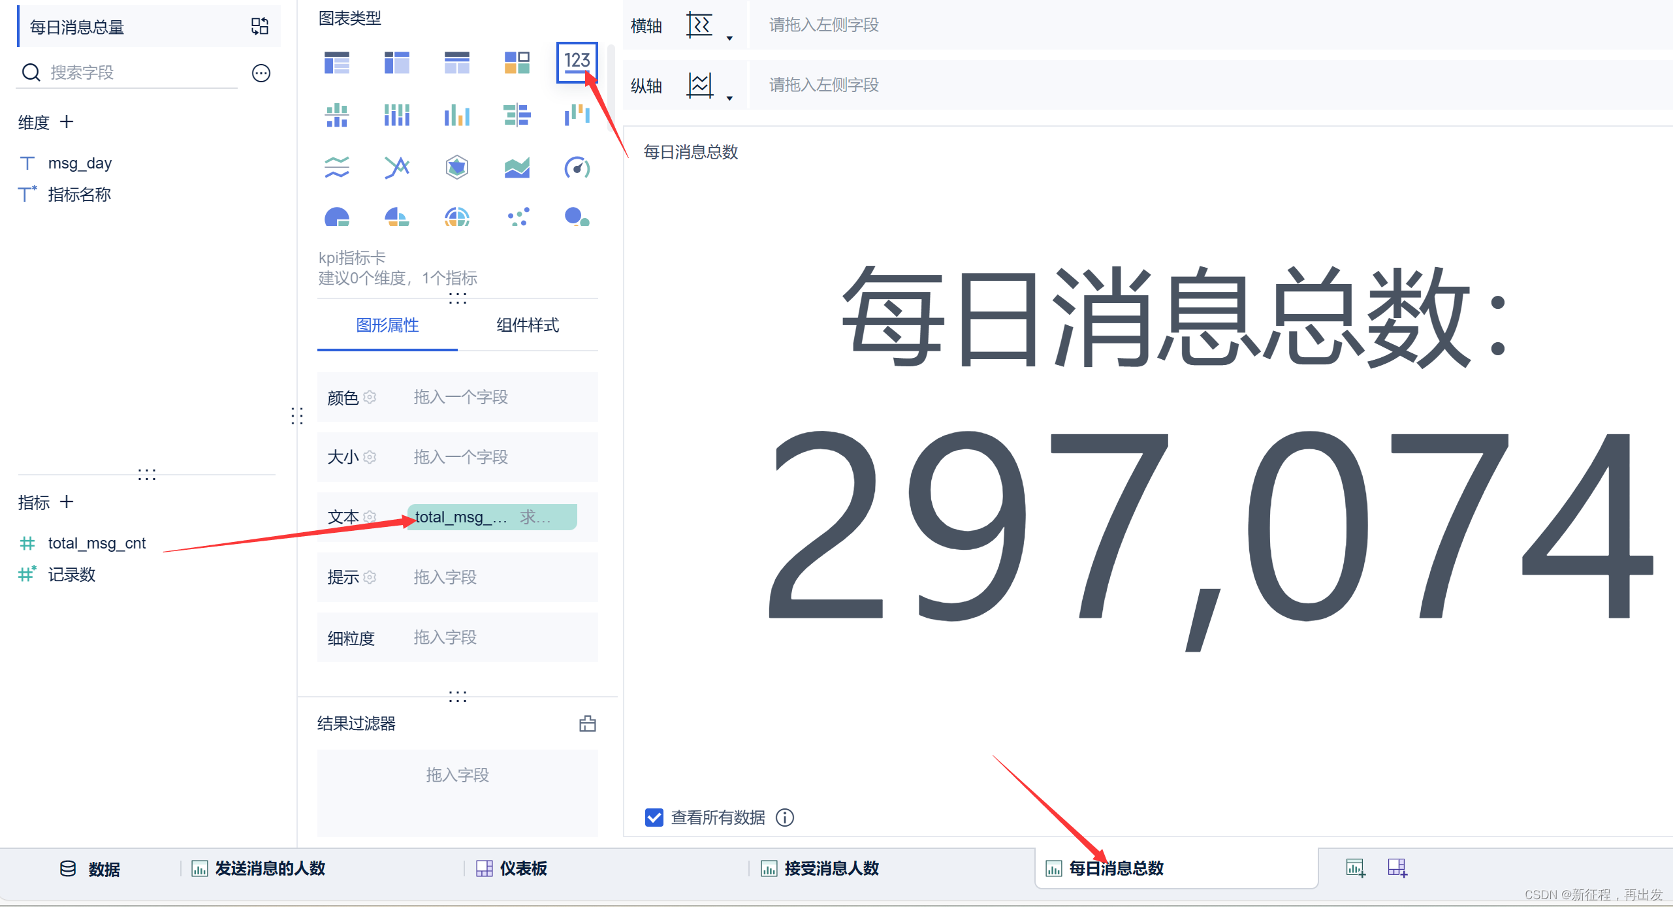
Task: Select the gauge dashboard chart icon
Action: click(x=577, y=167)
